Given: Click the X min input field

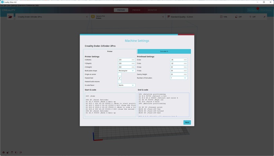Looking at the screenshot, I should 179,60.
